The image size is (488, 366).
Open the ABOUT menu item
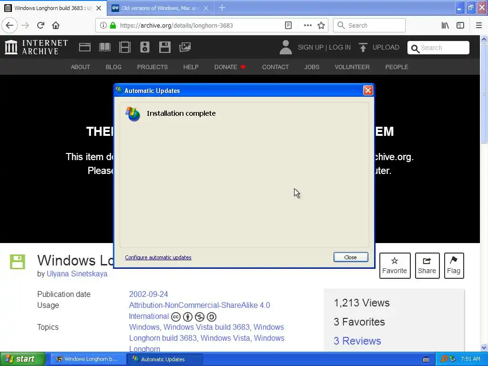pos(80,67)
